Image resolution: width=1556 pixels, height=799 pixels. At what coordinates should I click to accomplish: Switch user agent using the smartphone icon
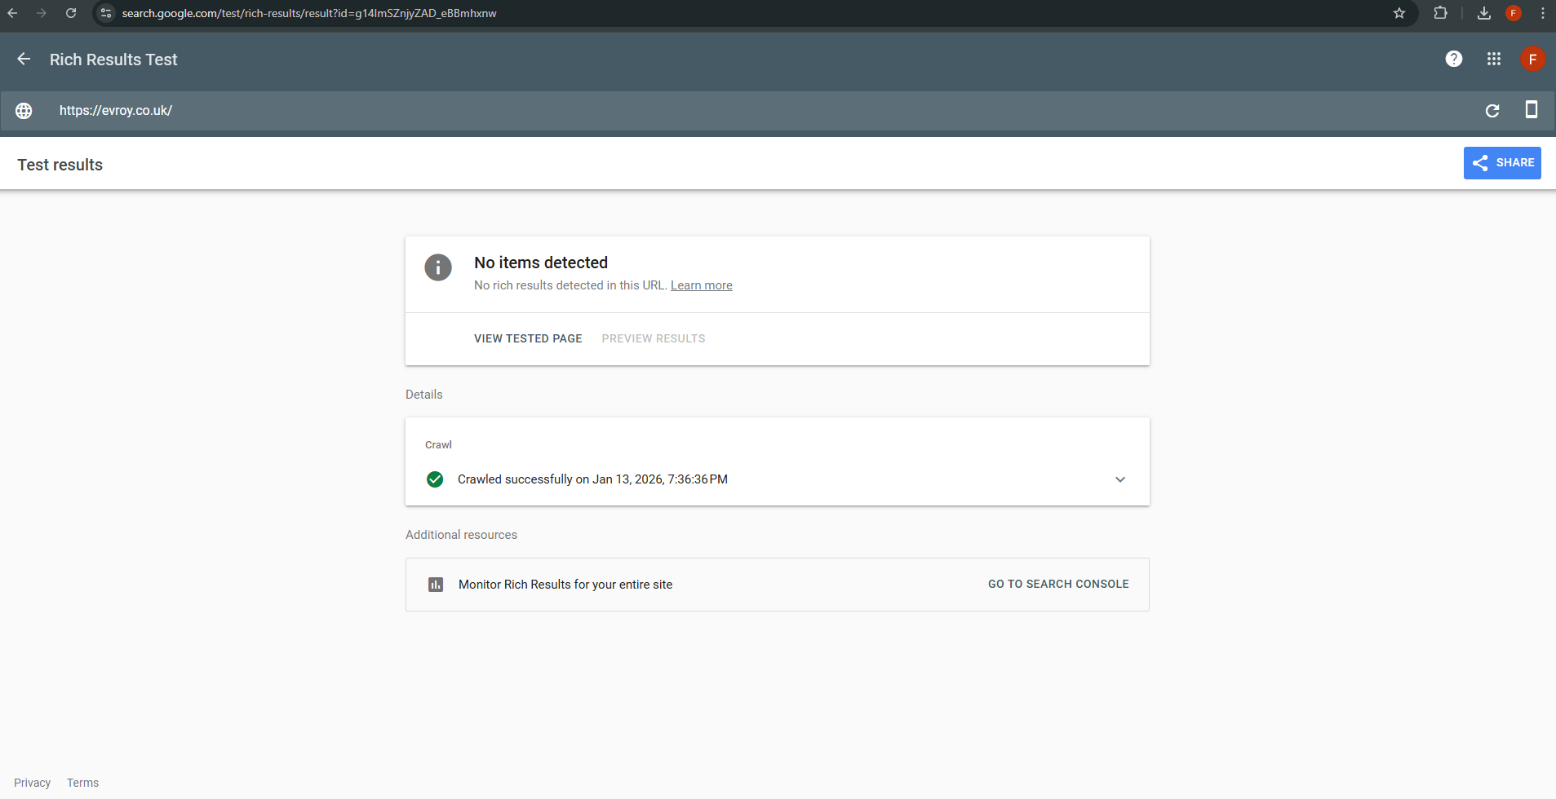pyautogui.click(x=1531, y=110)
